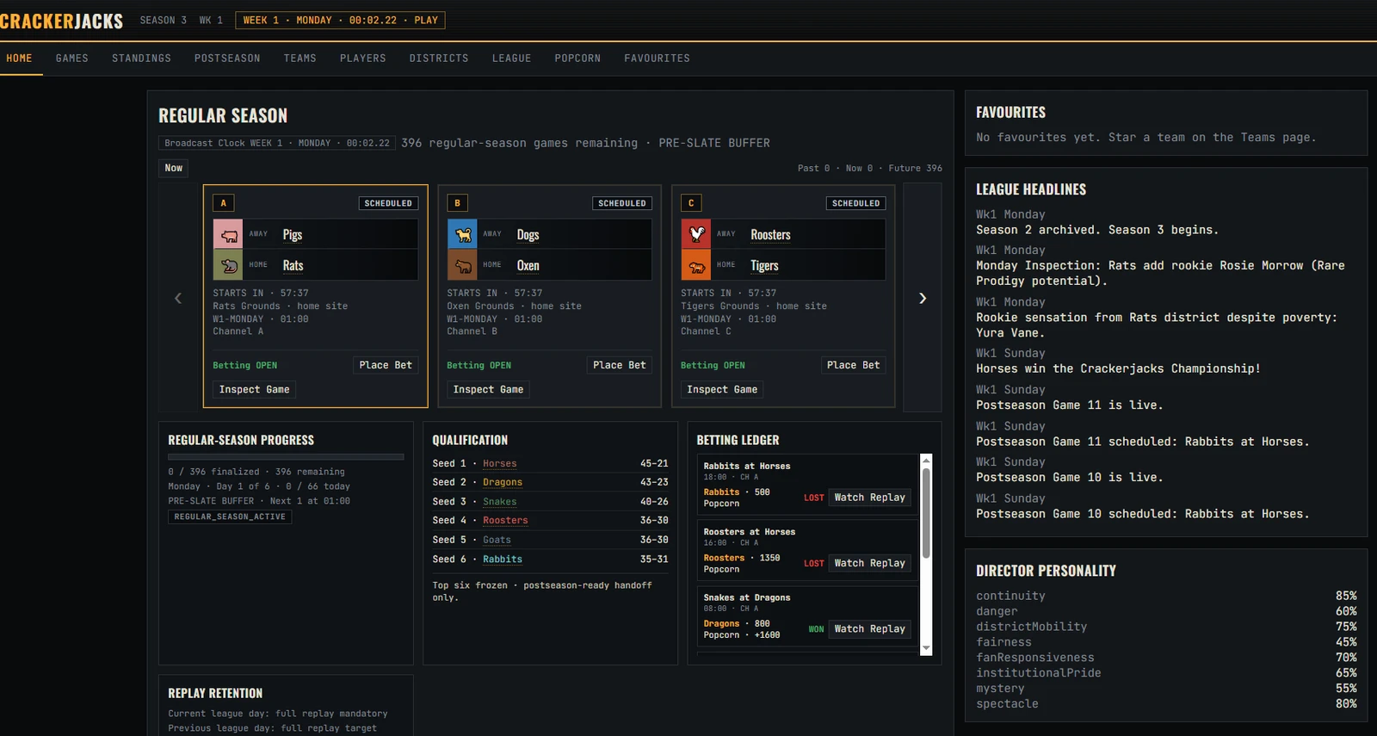
Task: Click the Crackerjacks logo
Action: (62, 21)
